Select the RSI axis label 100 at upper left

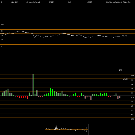click(x=2, y=25)
